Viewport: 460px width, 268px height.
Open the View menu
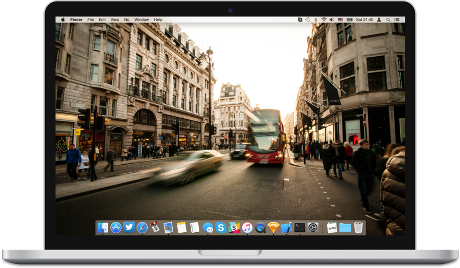(114, 19)
